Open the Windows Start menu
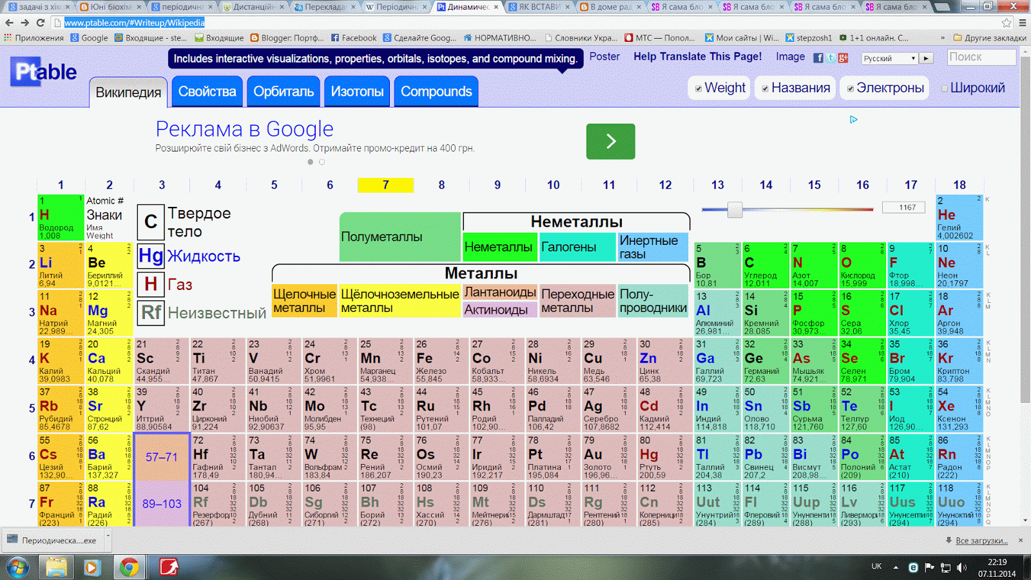This screenshot has width=1031, height=580. pyautogui.click(x=17, y=568)
